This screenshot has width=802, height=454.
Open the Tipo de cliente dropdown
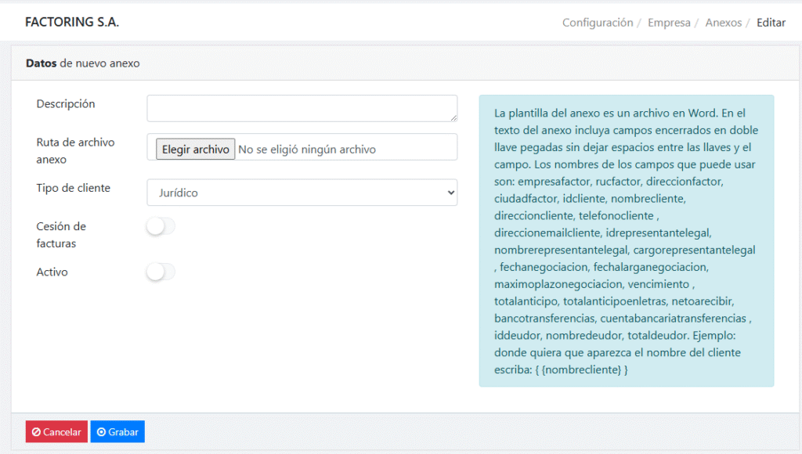302,193
